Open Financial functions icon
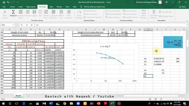Viewport: 189px width, 106px height. (28, 12)
